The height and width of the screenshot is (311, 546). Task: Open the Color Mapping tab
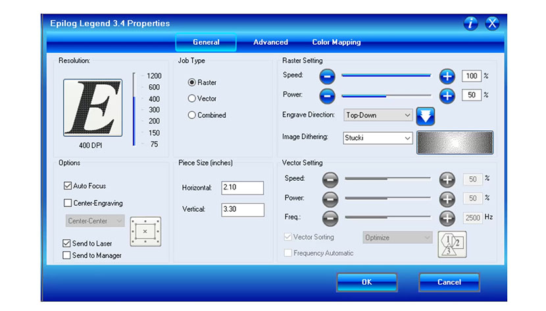[x=336, y=42]
